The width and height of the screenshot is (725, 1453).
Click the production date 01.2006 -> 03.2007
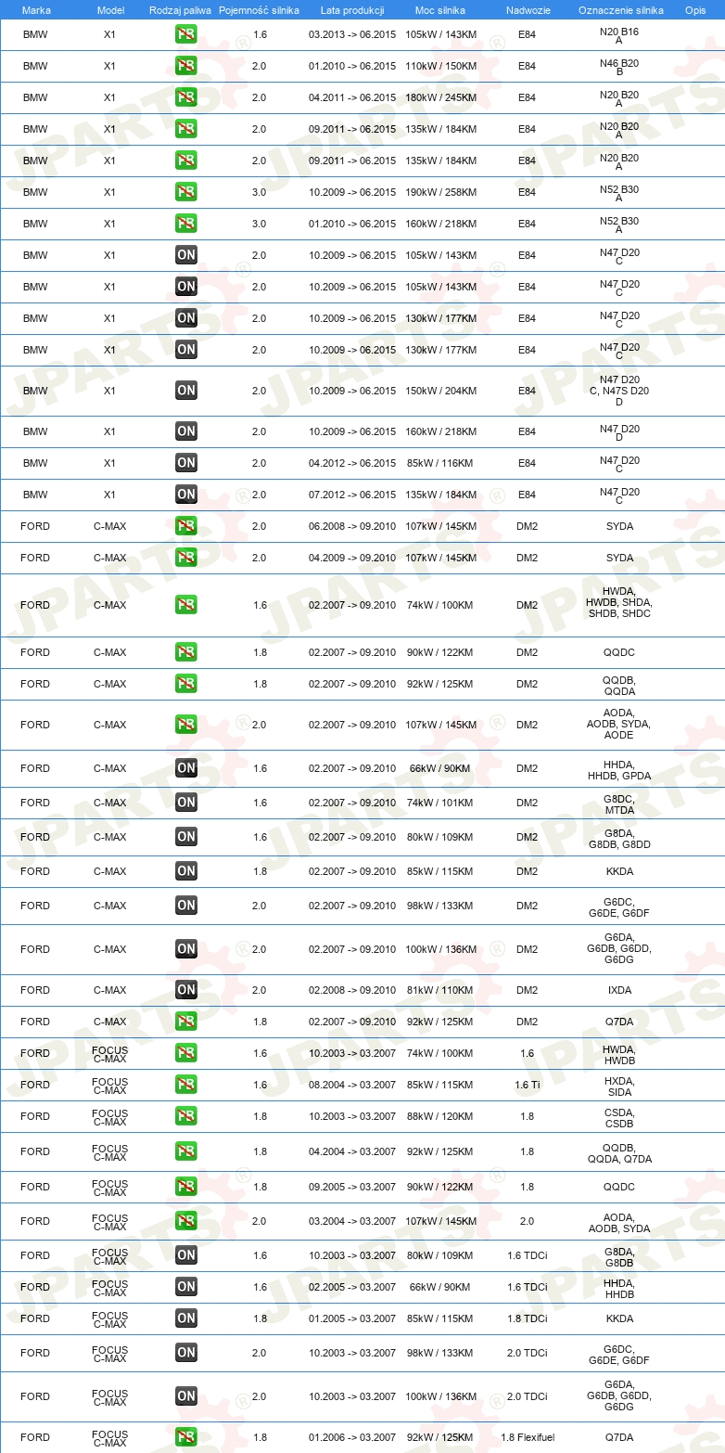(352, 1437)
